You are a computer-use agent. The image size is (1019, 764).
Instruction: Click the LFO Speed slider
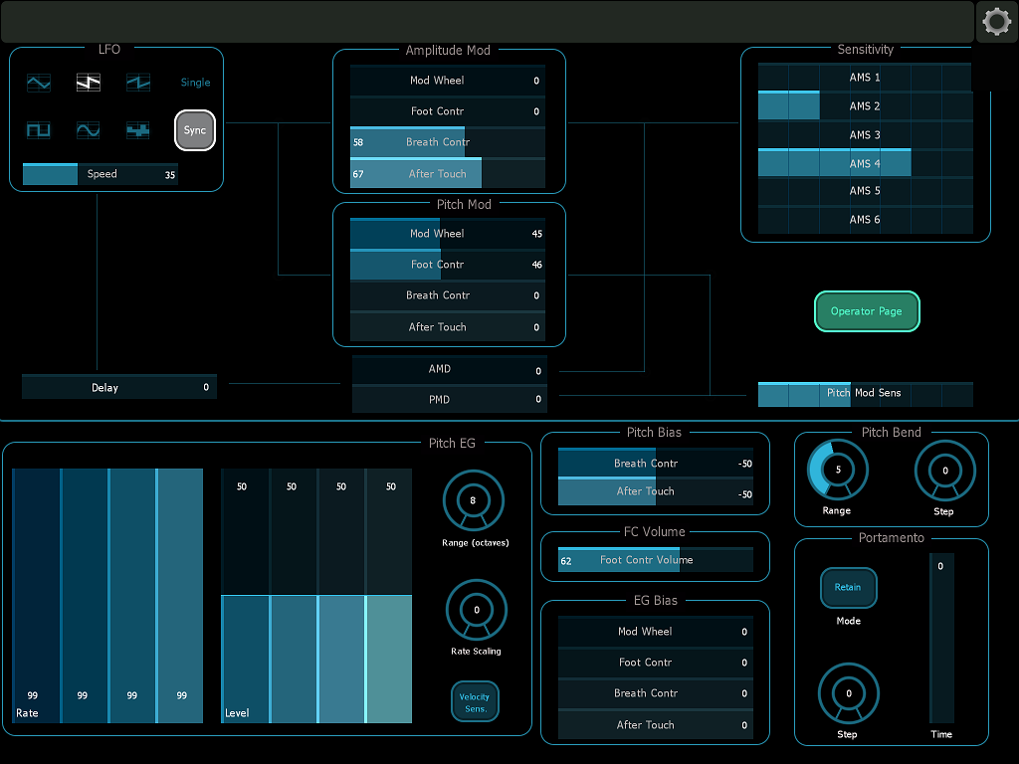coord(100,173)
